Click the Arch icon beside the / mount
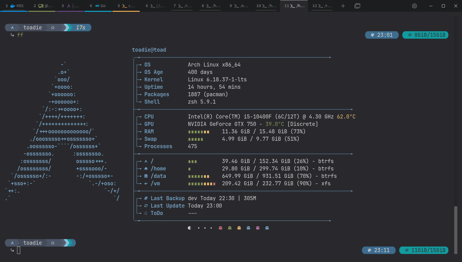The height and width of the screenshot is (262, 462). (146, 161)
